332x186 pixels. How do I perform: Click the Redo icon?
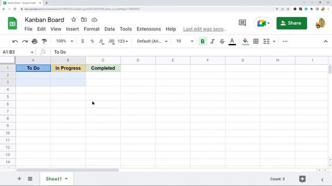click(x=25, y=41)
